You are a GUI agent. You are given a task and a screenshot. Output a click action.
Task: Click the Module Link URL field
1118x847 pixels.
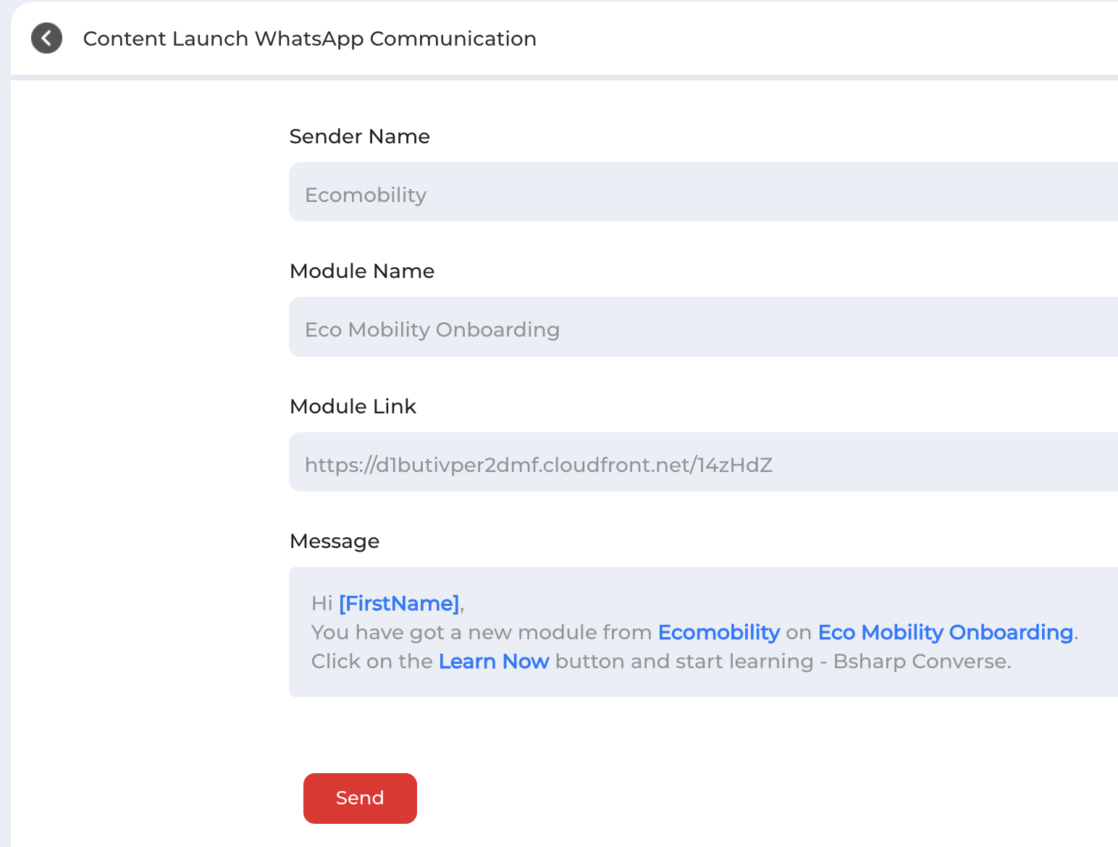pyautogui.click(x=703, y=462)
